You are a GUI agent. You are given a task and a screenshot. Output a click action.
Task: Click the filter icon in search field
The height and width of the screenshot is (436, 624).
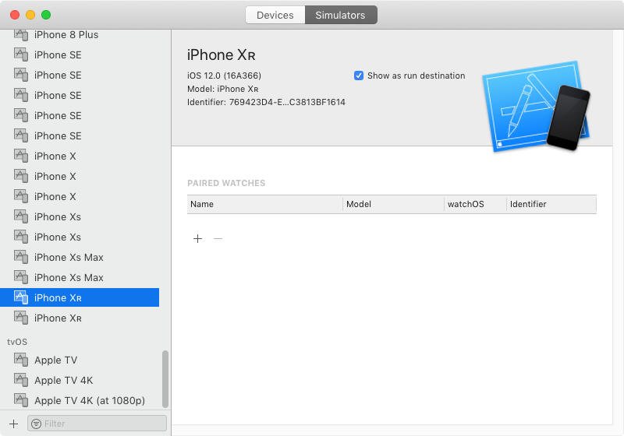point(36,424)
